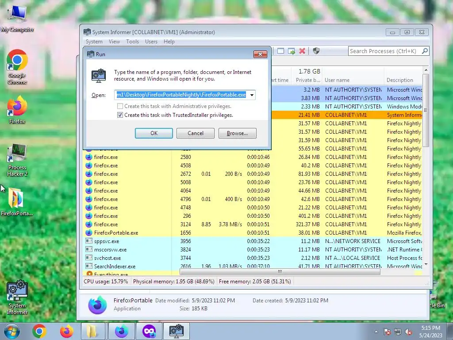Click the Action Center flag tray icon
453x340 pixels.
(387, 332)
